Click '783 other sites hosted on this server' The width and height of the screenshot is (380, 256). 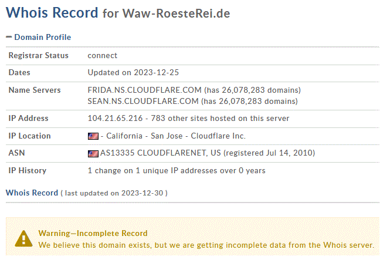point(220,118)
